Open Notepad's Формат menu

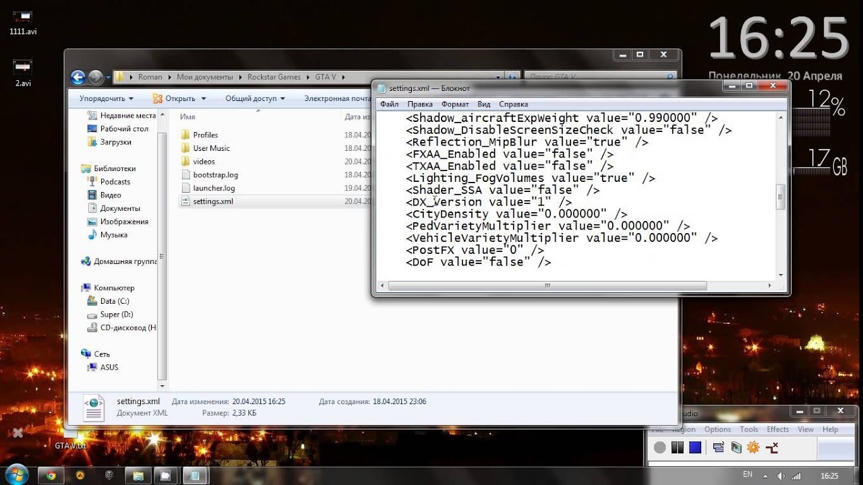[x=455, y=104]
